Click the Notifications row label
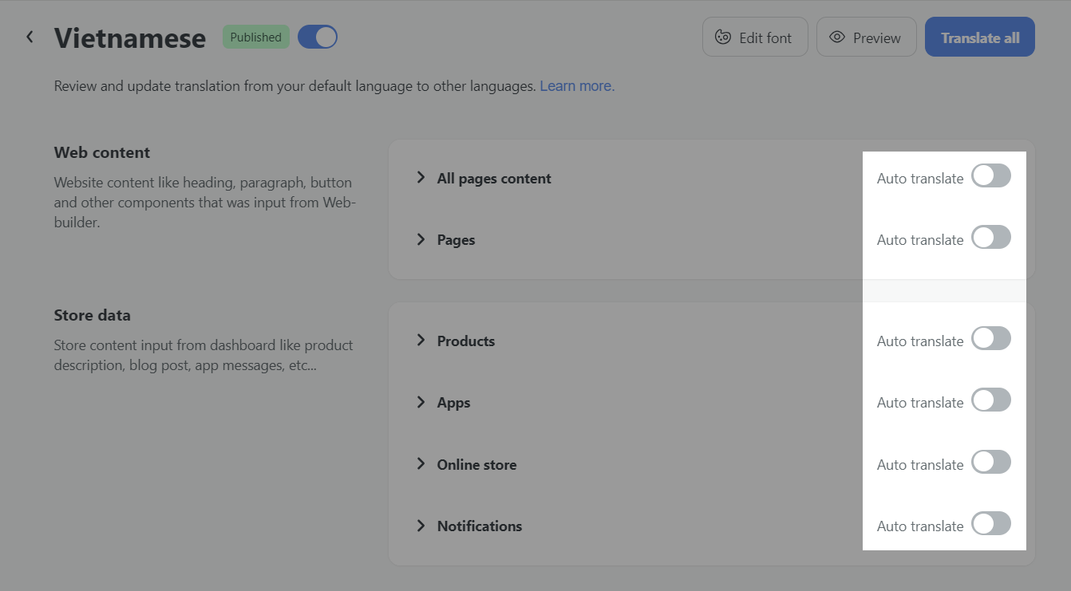 click(480, 526)
